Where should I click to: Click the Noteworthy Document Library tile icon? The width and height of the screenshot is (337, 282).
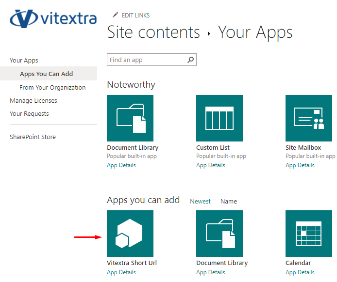pyautogui.click(x=130, y=118)
